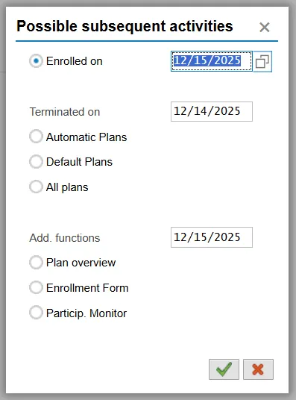Select the Particip. Monitor radio button
Screen dimensions: 296x400
coord(36,313)
